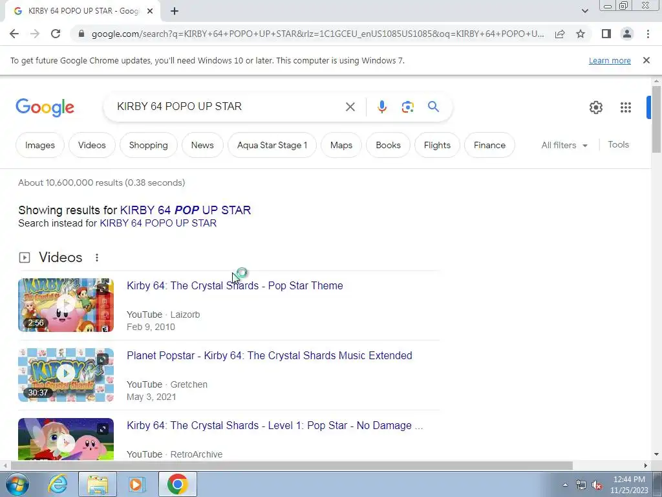Image resolution: width=662 pixels, height=497 pixels.
Task: Select the Finance filter chip
Action: [x=489, y=145]
